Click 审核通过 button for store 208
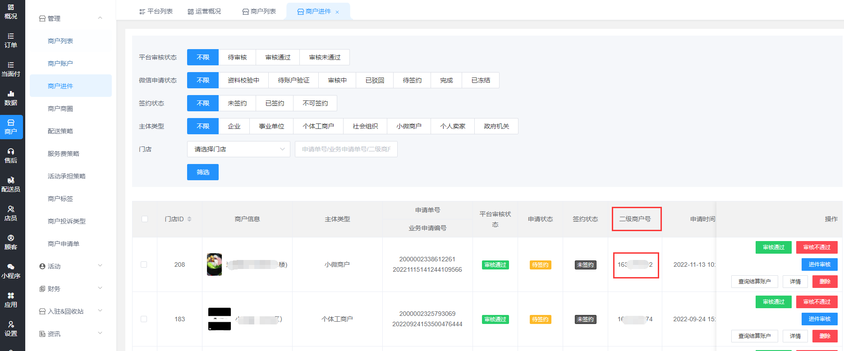The height and width of the screenshot is (351, 844). [x=774, y=247]
